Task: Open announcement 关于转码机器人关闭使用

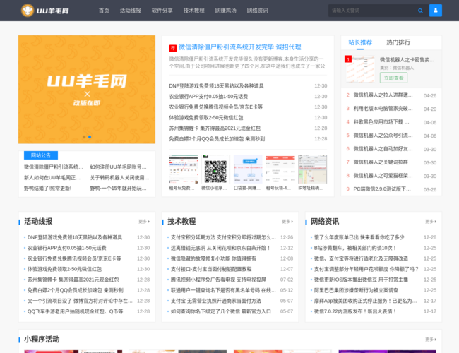Action: pos(119,178)
